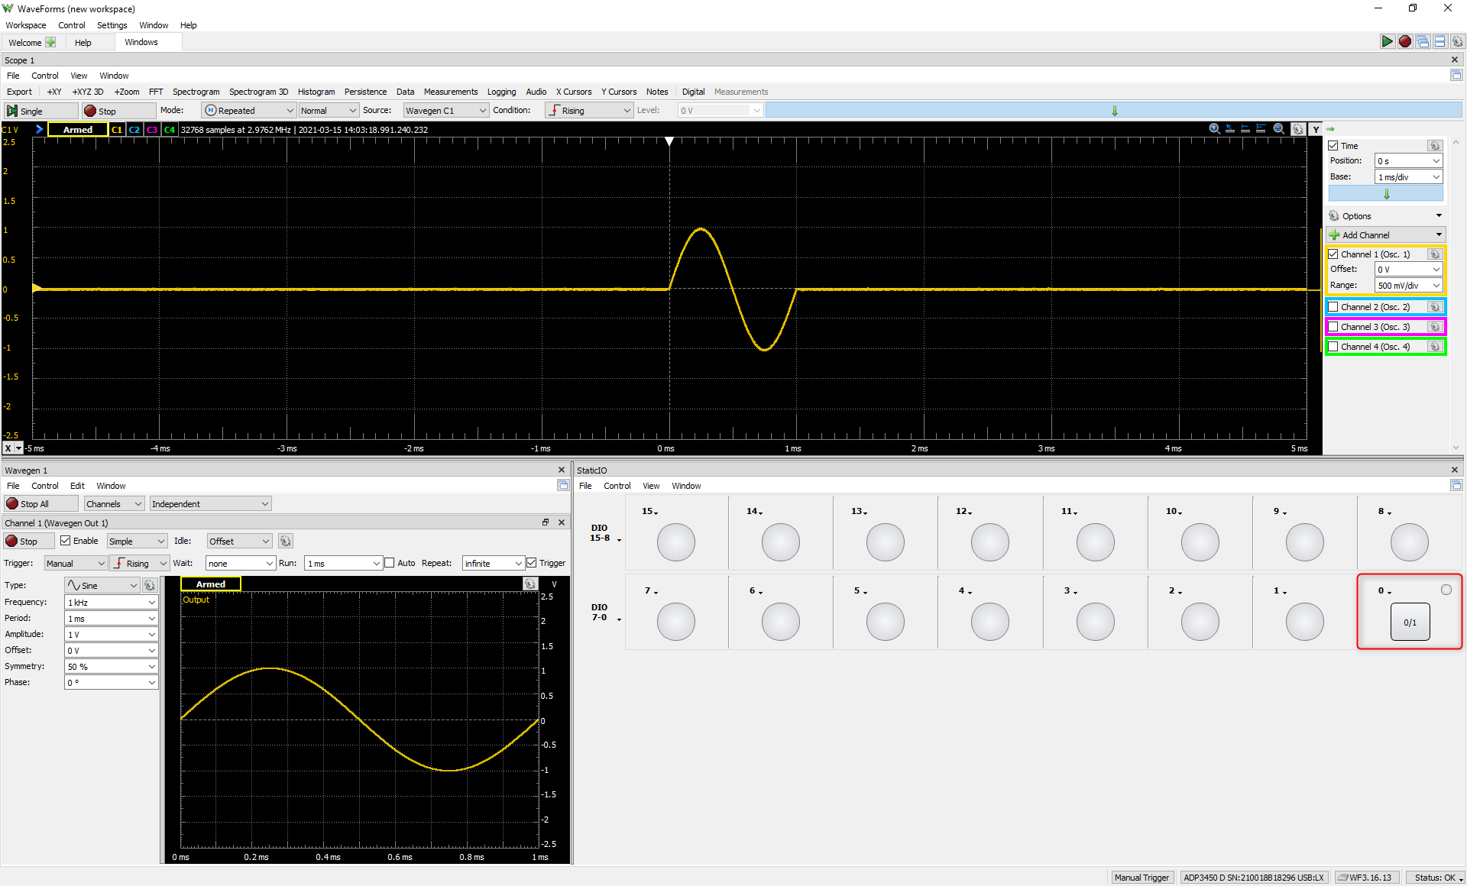This screenshot has width=1467, height=886.
Task: Open Time section settings gear icon
Action: pos(1435,146)
